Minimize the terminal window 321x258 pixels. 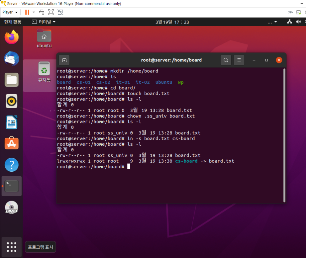coord(254,60)
